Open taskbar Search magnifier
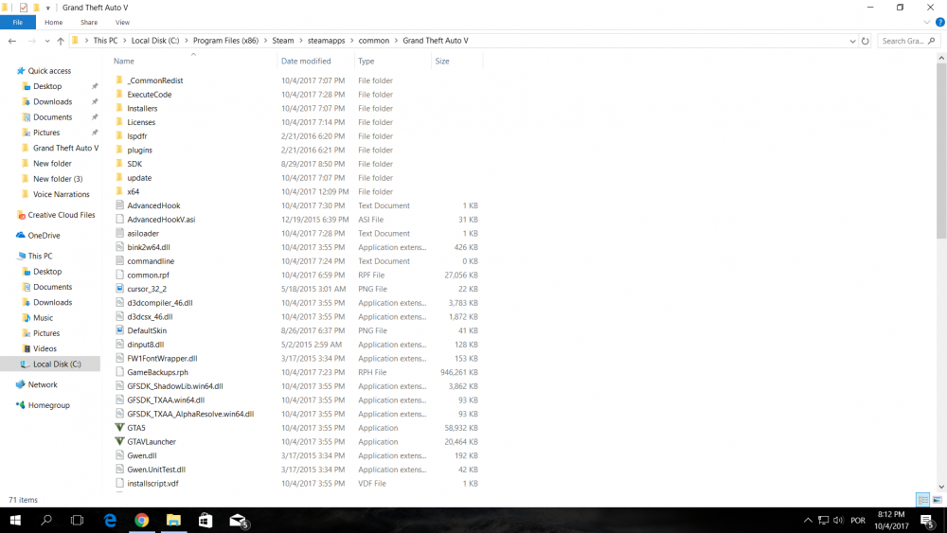This screenshot has width=947, height=533. [45, 521]
